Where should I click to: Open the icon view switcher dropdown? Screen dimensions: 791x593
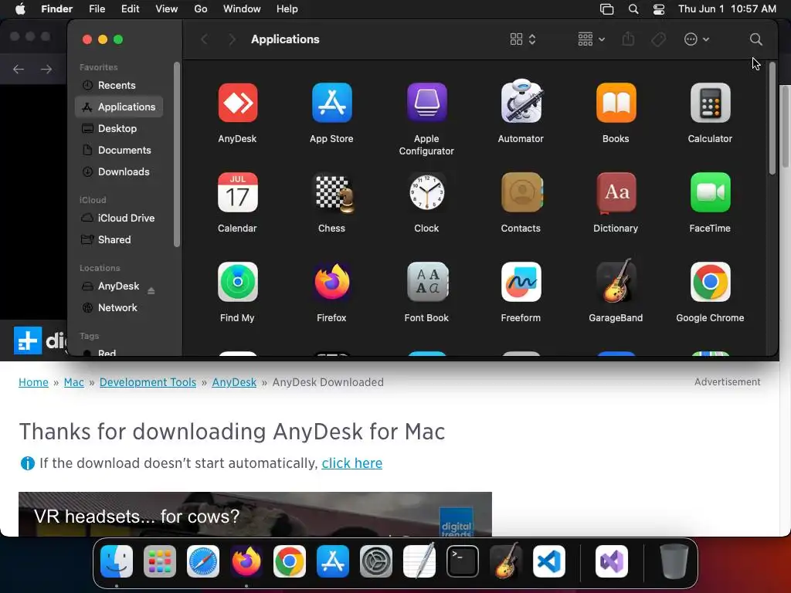click(x=523, y=39)
